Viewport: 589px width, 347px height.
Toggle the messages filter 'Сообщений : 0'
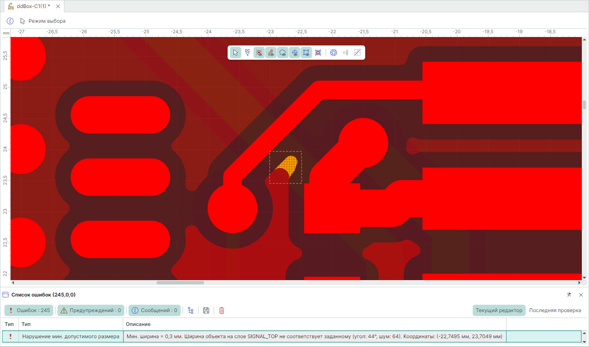click(154, 310)
